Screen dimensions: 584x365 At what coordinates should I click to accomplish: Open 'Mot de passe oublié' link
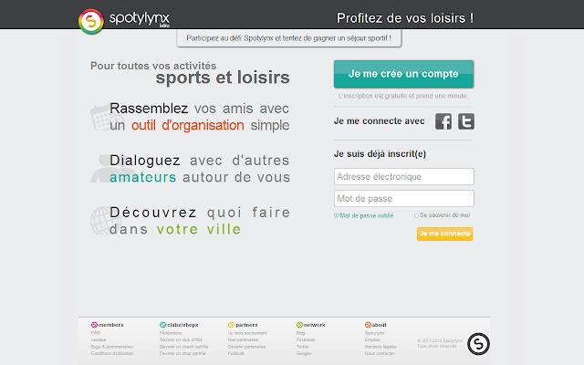(x=363, y=215)
